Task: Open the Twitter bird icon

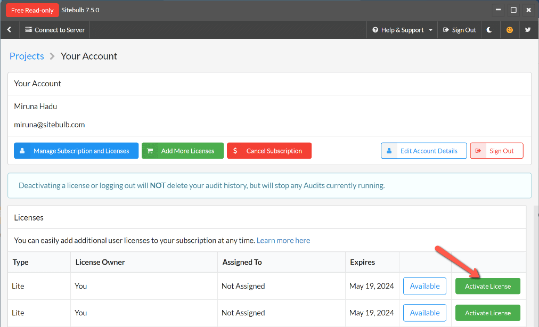Action: (528, 30)
